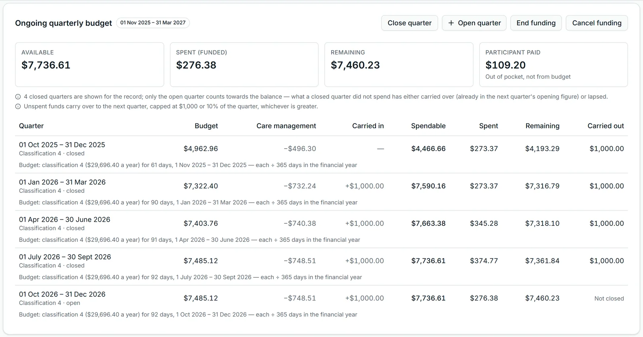Click 'Out of pocket, not from budget' text
The width and height of the screenshot is (643, 337).
pos(528,77)
